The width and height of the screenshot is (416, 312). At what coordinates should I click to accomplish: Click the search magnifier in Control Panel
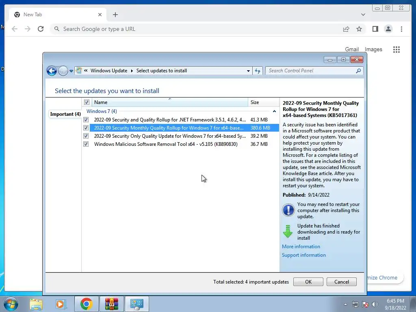coord(358,71)
